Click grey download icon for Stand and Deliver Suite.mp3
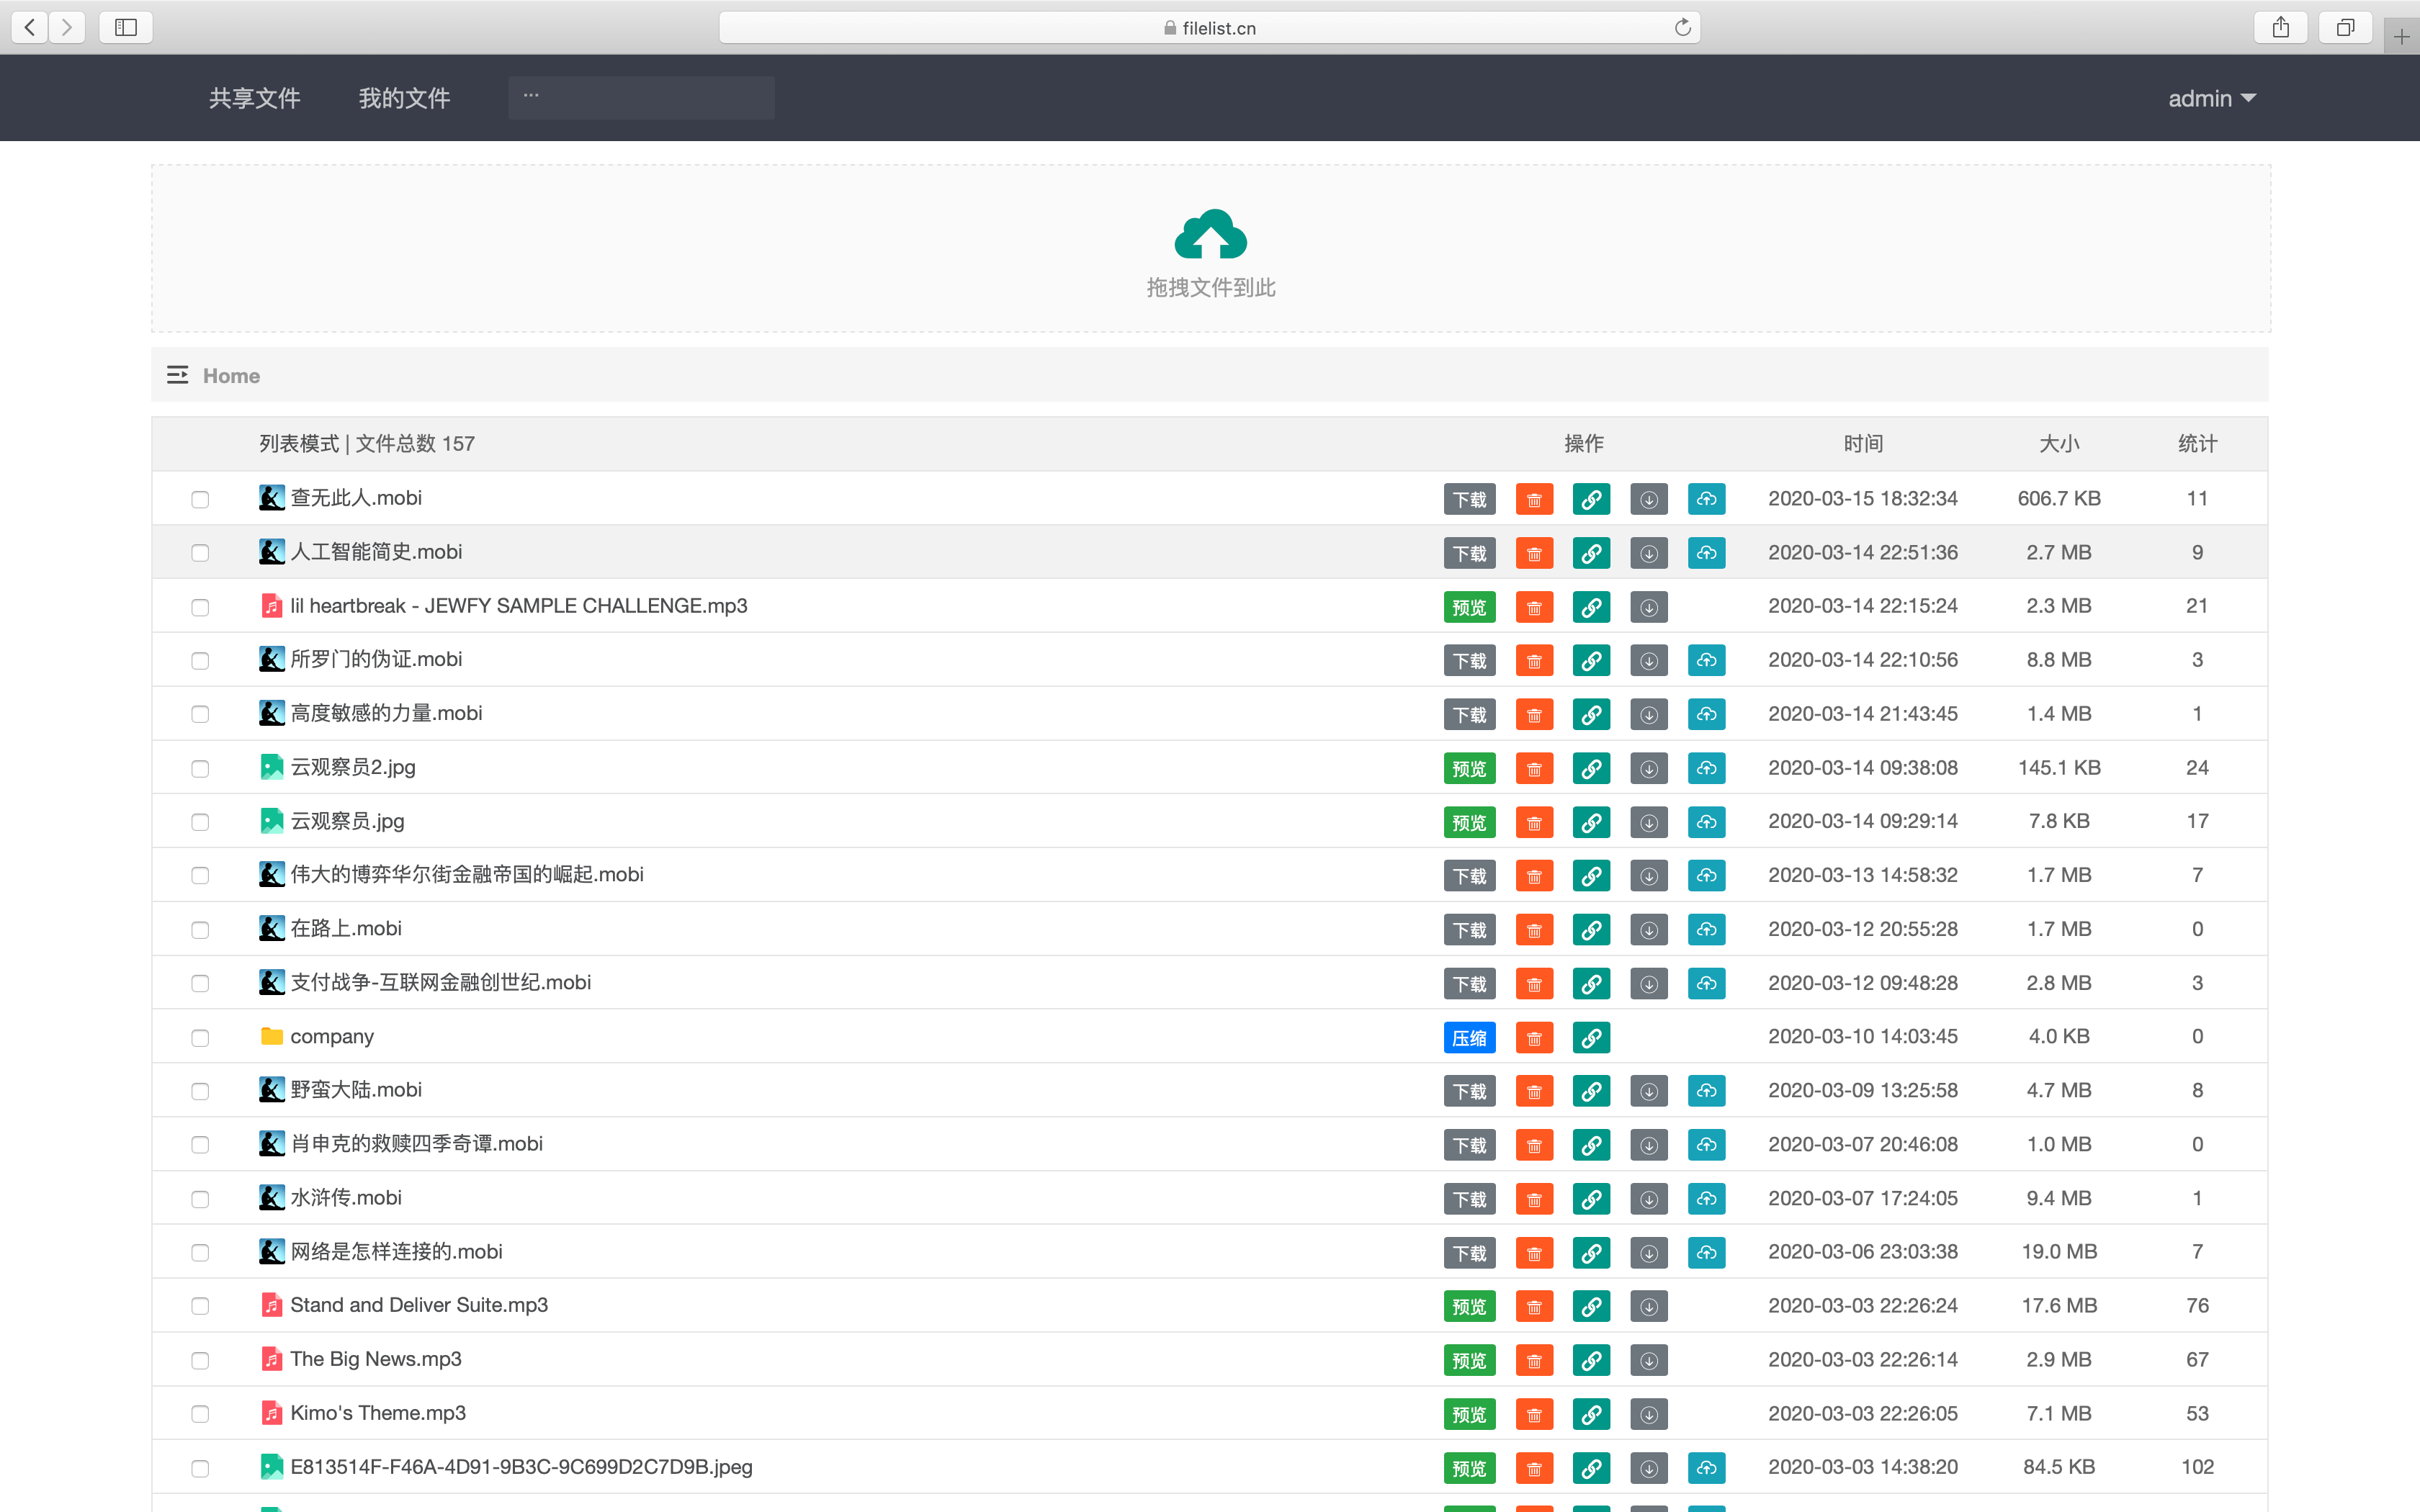This screenshot has height=1512, width=2420. click(x=1648, y=1306)
